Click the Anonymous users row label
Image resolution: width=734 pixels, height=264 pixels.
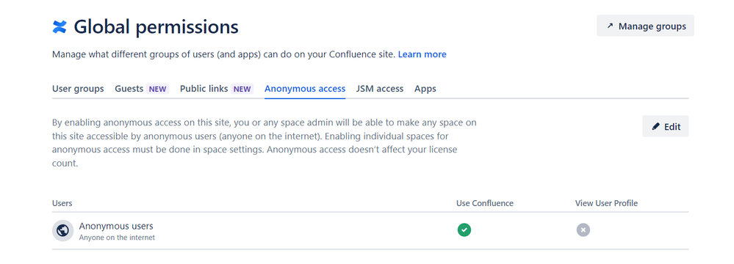click(x=116, y=226)
